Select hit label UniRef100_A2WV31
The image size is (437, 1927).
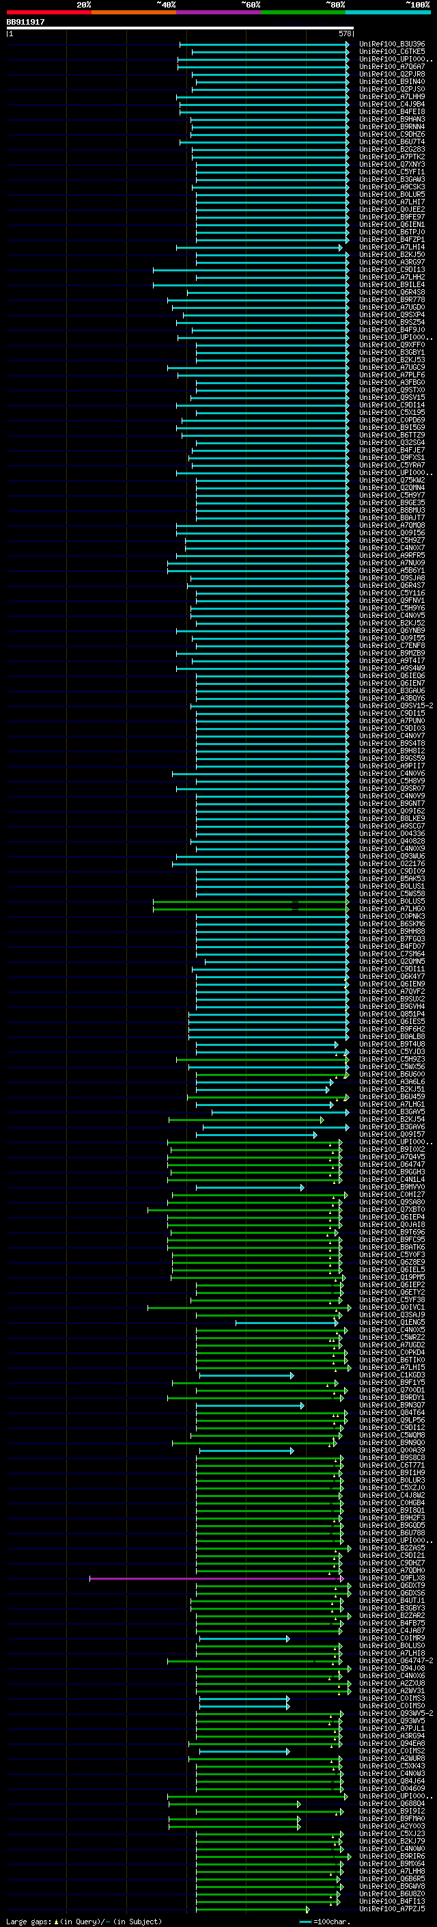pos(391,1690)
